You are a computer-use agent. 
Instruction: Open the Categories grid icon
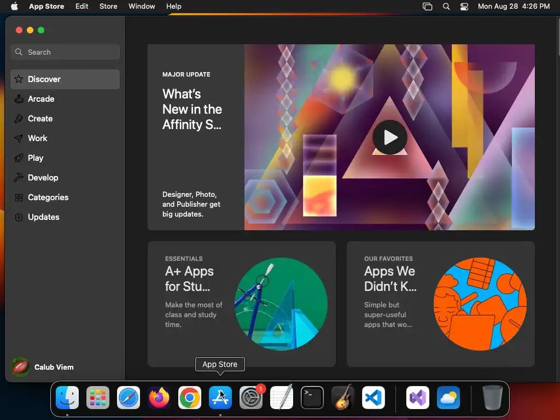point(19,197)
